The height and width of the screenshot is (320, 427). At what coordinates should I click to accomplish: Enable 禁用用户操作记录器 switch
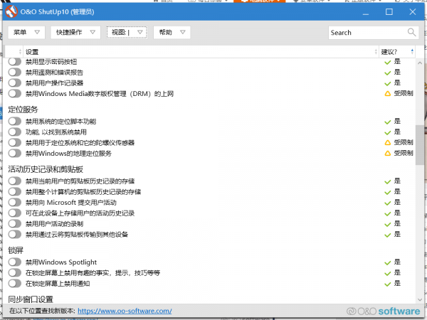pyautogui.click(x=15, y=83)
